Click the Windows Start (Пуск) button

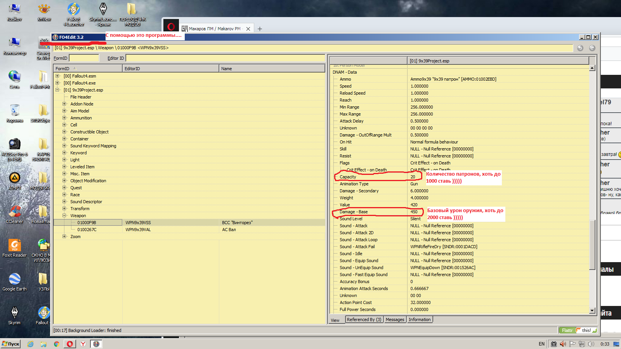tap(11, 344)
